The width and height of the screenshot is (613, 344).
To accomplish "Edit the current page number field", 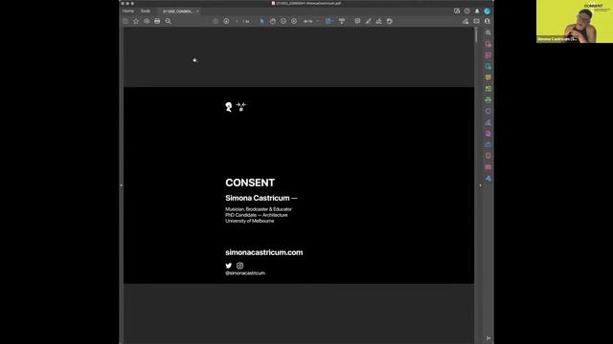I will (237, 21).
